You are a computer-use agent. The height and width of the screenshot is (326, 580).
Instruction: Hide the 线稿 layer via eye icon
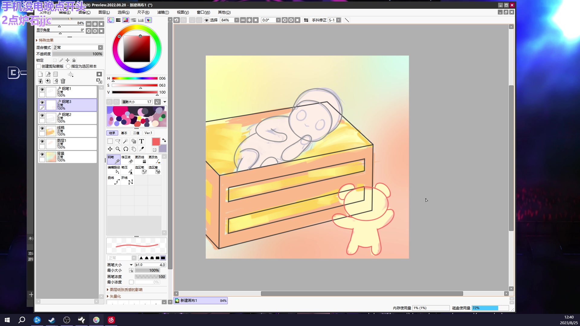[42, 128]
